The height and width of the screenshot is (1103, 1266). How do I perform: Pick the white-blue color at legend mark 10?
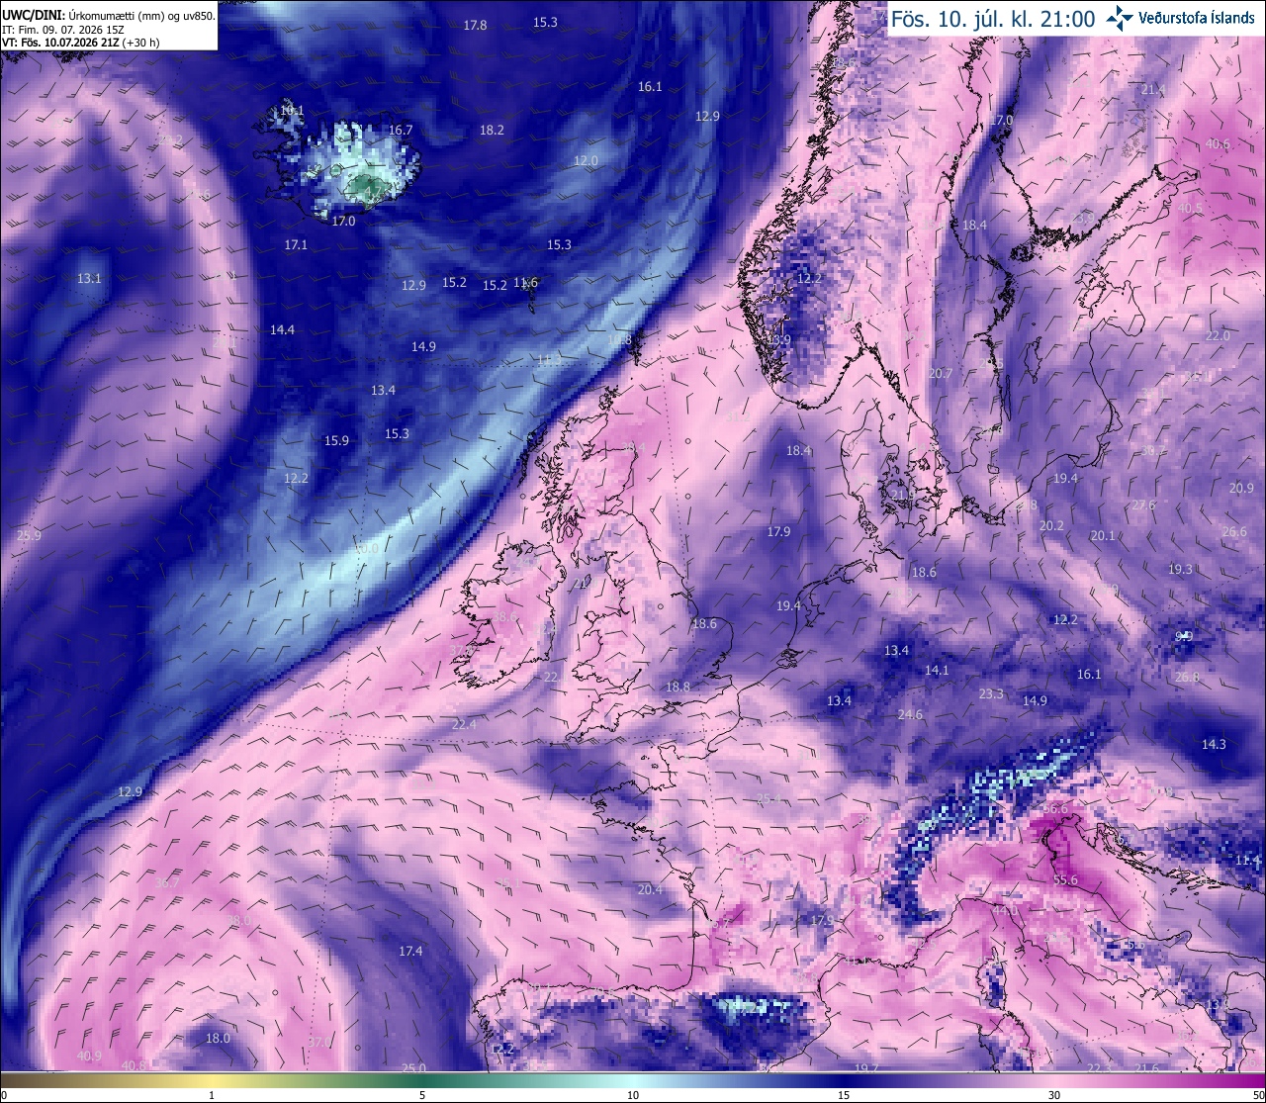tap(633, 1079)
